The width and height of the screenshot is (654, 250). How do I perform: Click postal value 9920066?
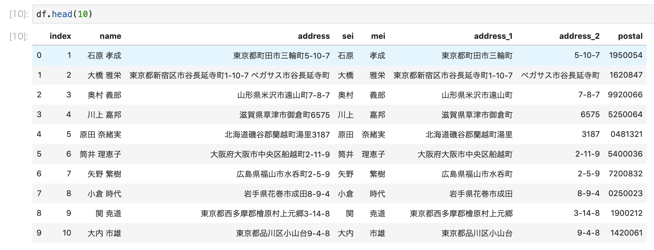(x=625, y=95)
